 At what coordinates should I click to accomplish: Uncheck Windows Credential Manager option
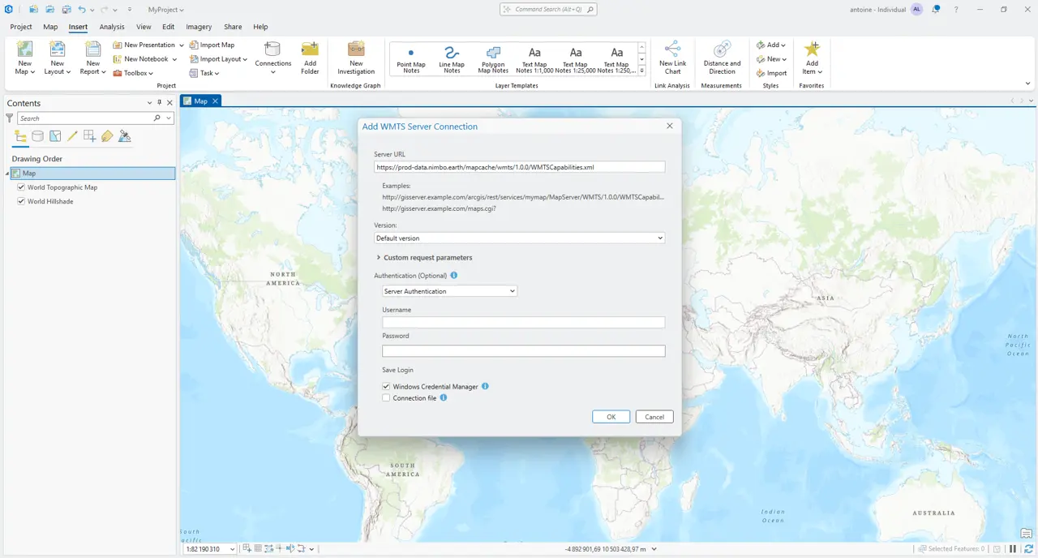387,387
